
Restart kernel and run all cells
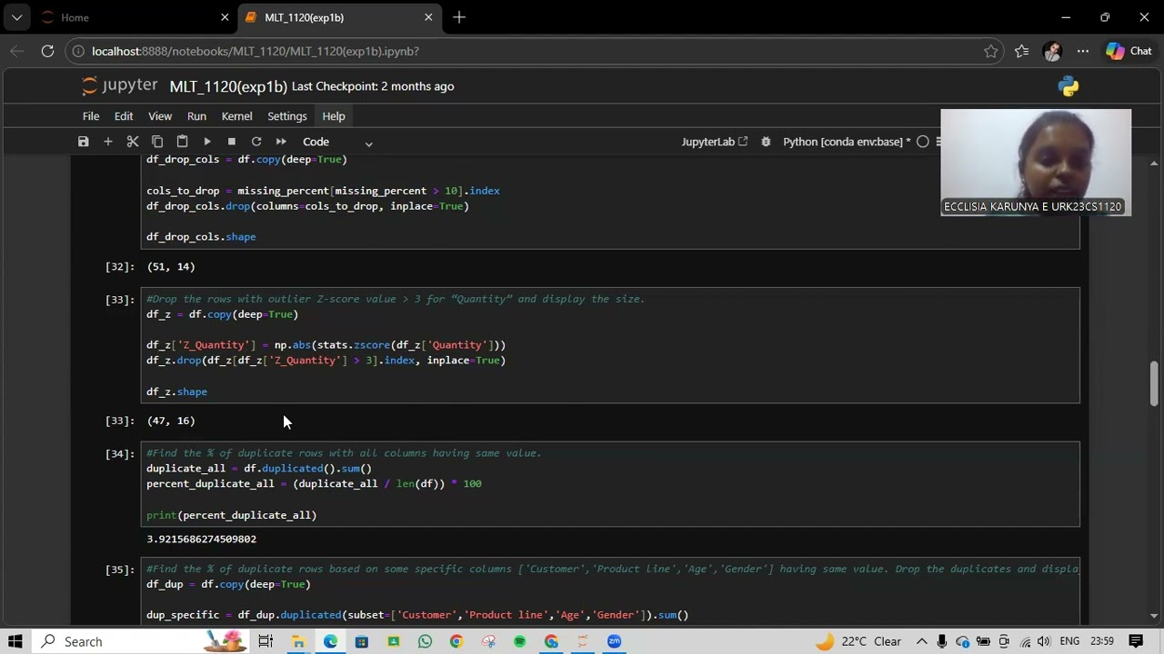tap(281, 142)
